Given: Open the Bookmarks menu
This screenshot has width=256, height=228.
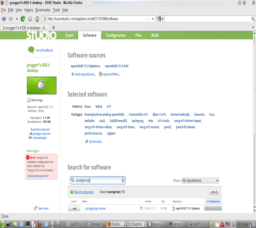Looking at the screenshot, I should click(43, 10).
